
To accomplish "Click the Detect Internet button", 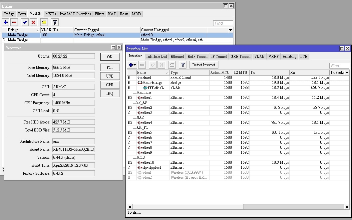I will [204, 65].
